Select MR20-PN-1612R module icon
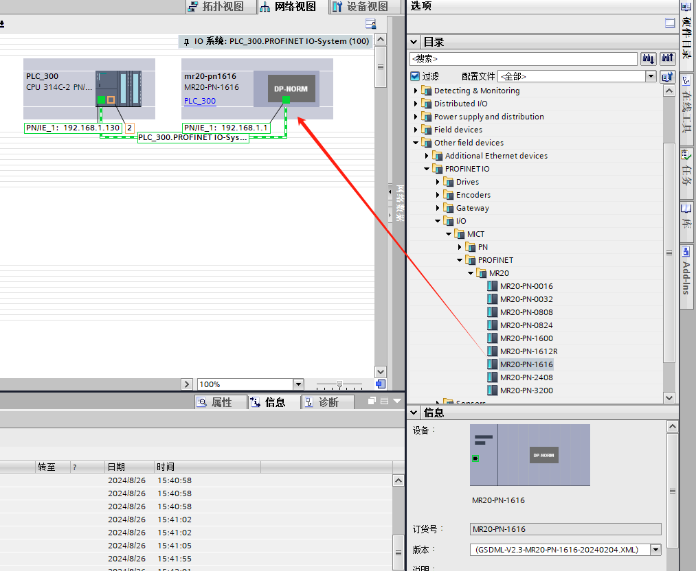The image size is (696, 571). 492,351
